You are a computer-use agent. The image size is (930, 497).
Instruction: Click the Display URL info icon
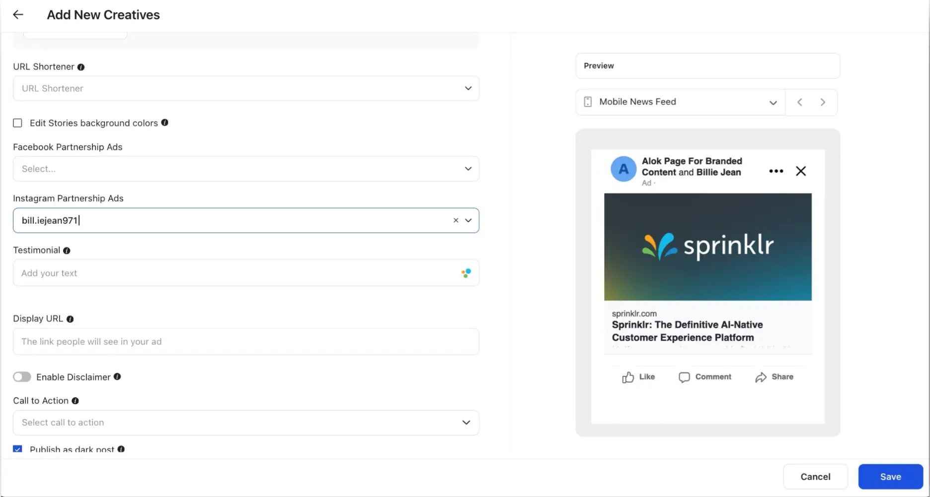coord(70,319)
